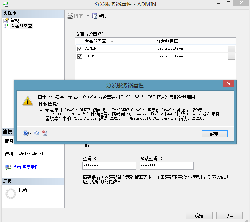The height and width of the screenshot is (222, 250).
Task: Click 确定 in the error dialog
Action: (214, 134)
